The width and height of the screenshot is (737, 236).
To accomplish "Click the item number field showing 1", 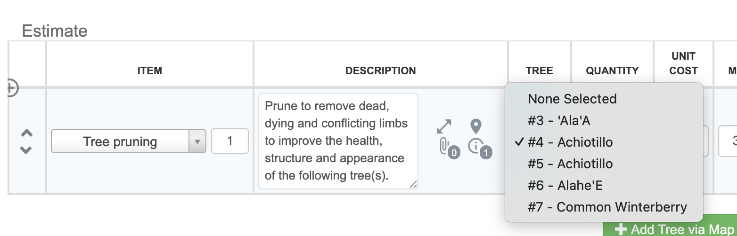I will click(229, 141).
